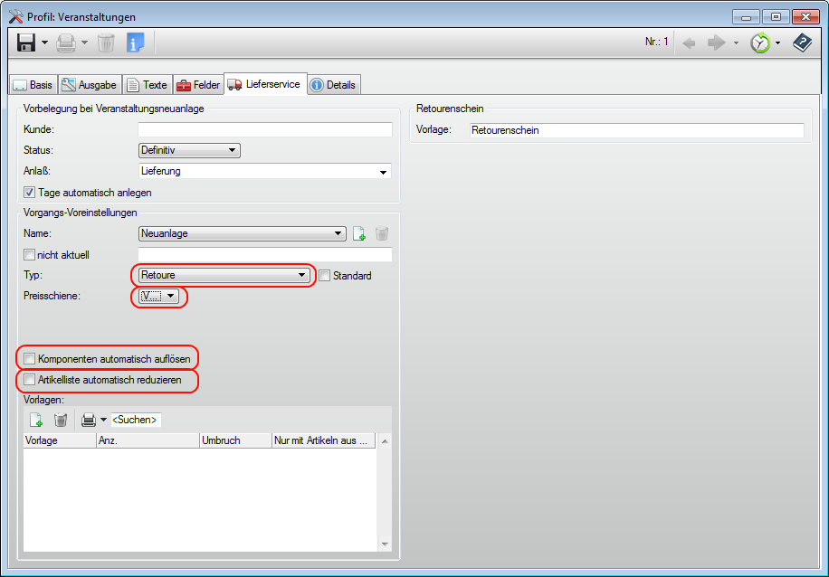Screen dimensions: 829x577
Task: Open the Preisschiene dropdown
Action: [160, 296]
